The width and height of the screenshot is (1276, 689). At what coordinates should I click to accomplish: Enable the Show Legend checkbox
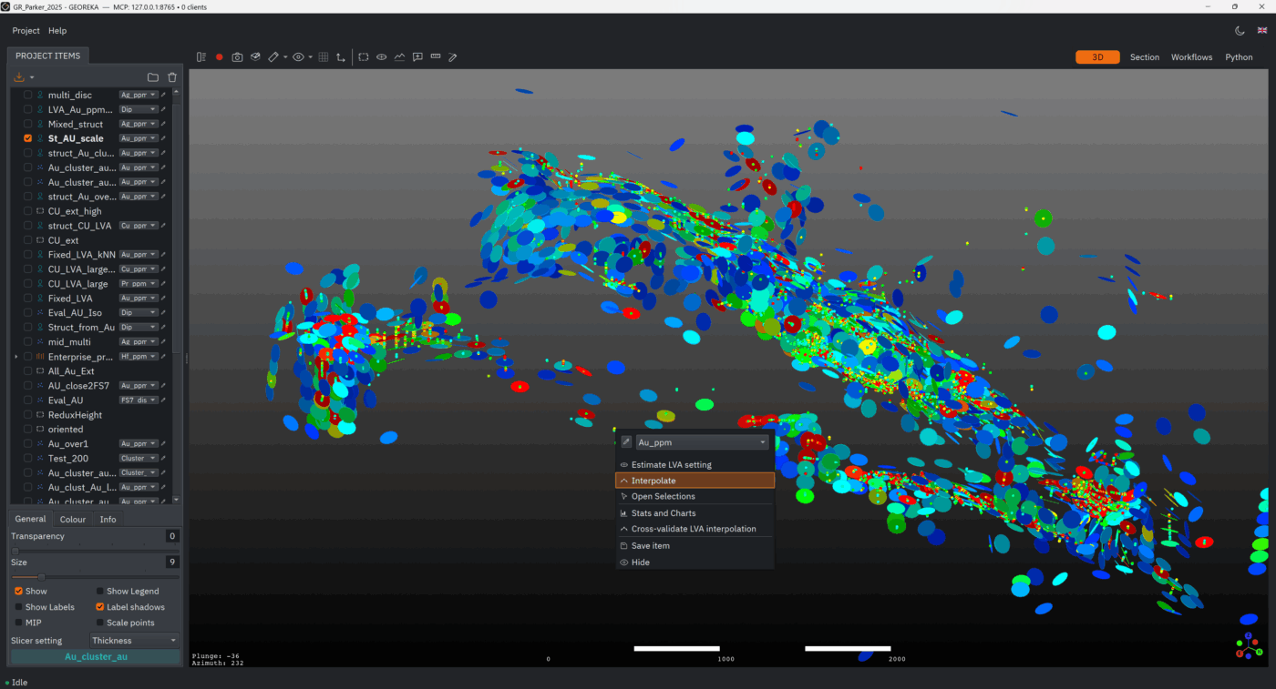click(x=100, y=592)
